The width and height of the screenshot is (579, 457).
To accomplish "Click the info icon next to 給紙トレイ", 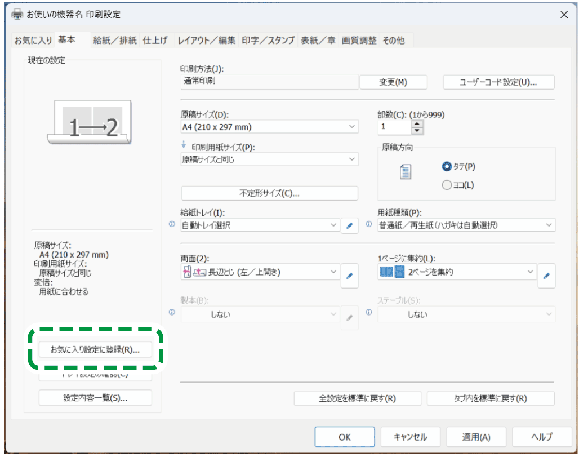I will [172, 224].
